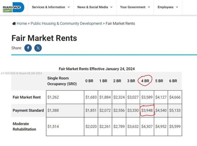This screenshot has height=146, width=197.
Task: Open the Your Government menu
Action: point(133,7)
